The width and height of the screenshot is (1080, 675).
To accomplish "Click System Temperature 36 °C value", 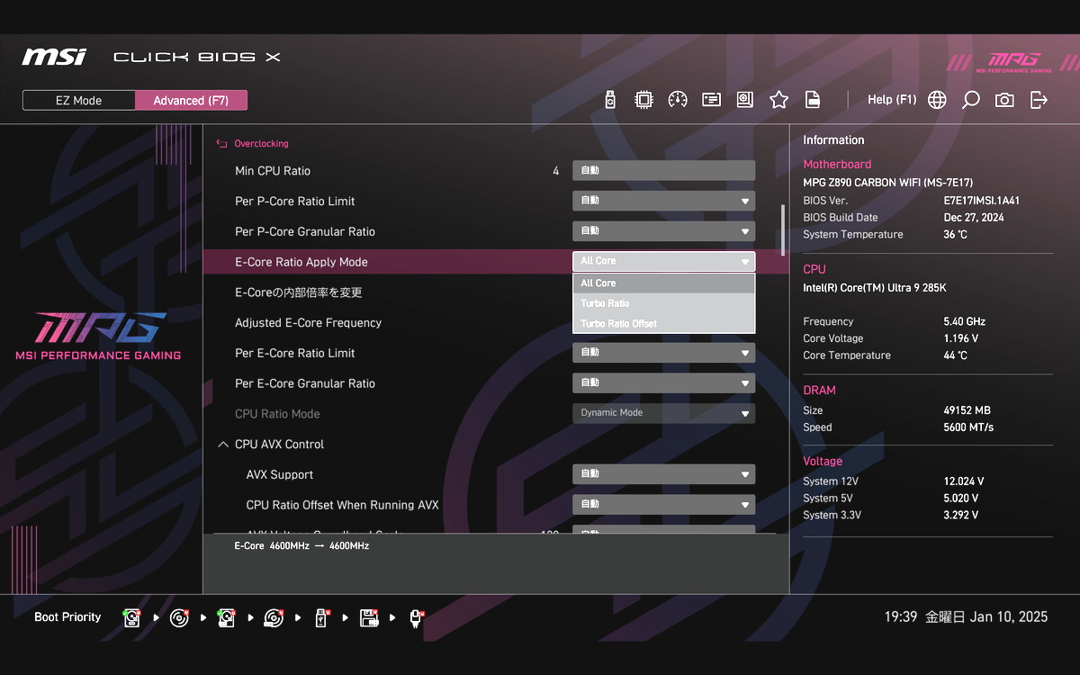I will [x=955, y=235].
